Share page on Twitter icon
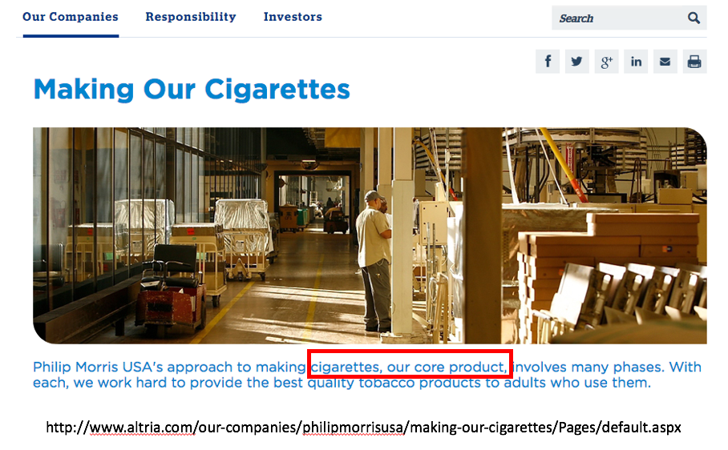The width and height of the screenshot is (728, 450). tap(576, 62)
